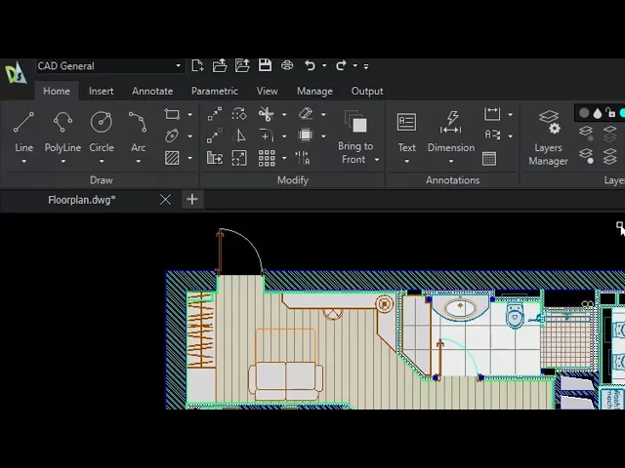Viewport: 625px width, 468px height.
Task: Activate the Dimension tool
Action: [451, 122]
